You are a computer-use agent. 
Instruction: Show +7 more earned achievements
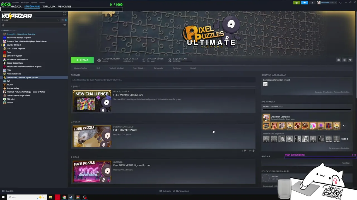(x=344, y=126)
